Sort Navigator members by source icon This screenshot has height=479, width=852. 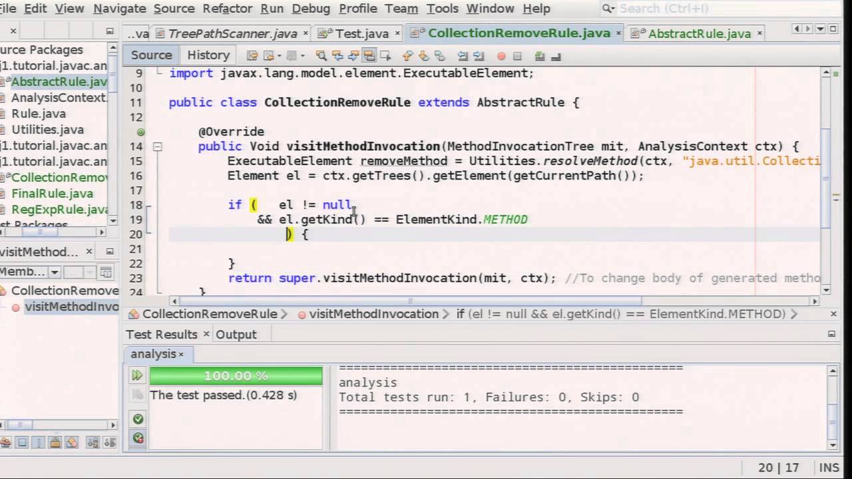tap(110, 442)
